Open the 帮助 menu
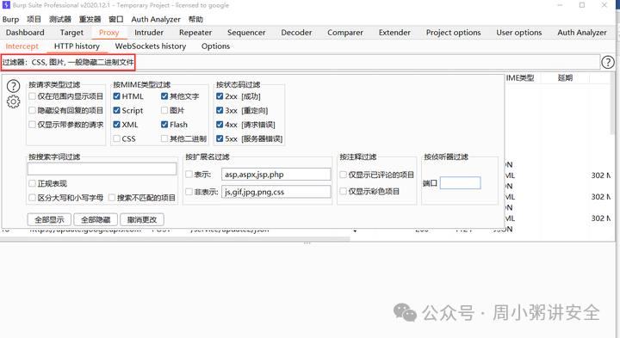This screenshot has height=338, width=620. click(195, 19)
